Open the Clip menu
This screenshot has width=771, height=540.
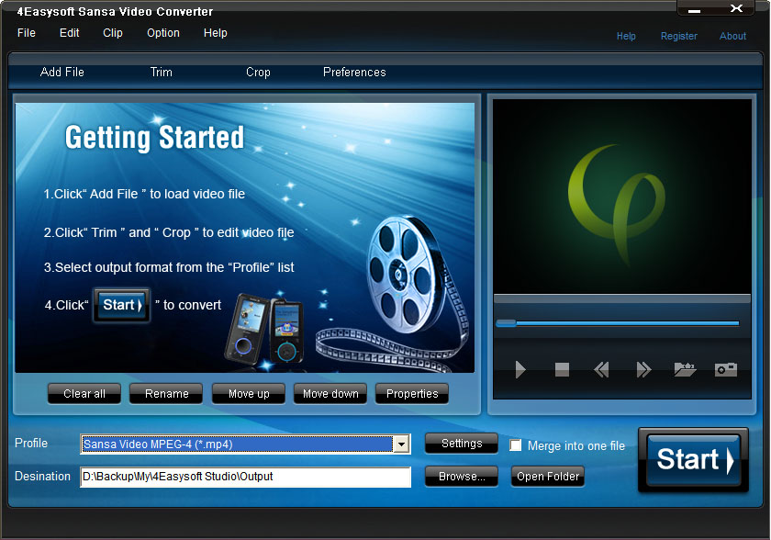click(113, 33)
